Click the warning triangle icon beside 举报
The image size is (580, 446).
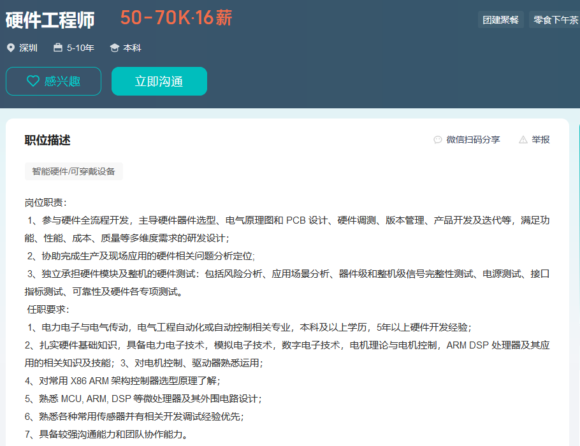pos(523,140)
